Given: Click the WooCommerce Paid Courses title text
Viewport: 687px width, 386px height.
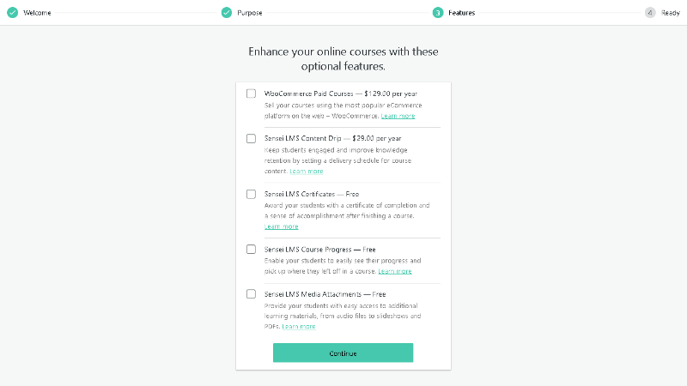Looking at the screenshot, I should click(309, 93).
